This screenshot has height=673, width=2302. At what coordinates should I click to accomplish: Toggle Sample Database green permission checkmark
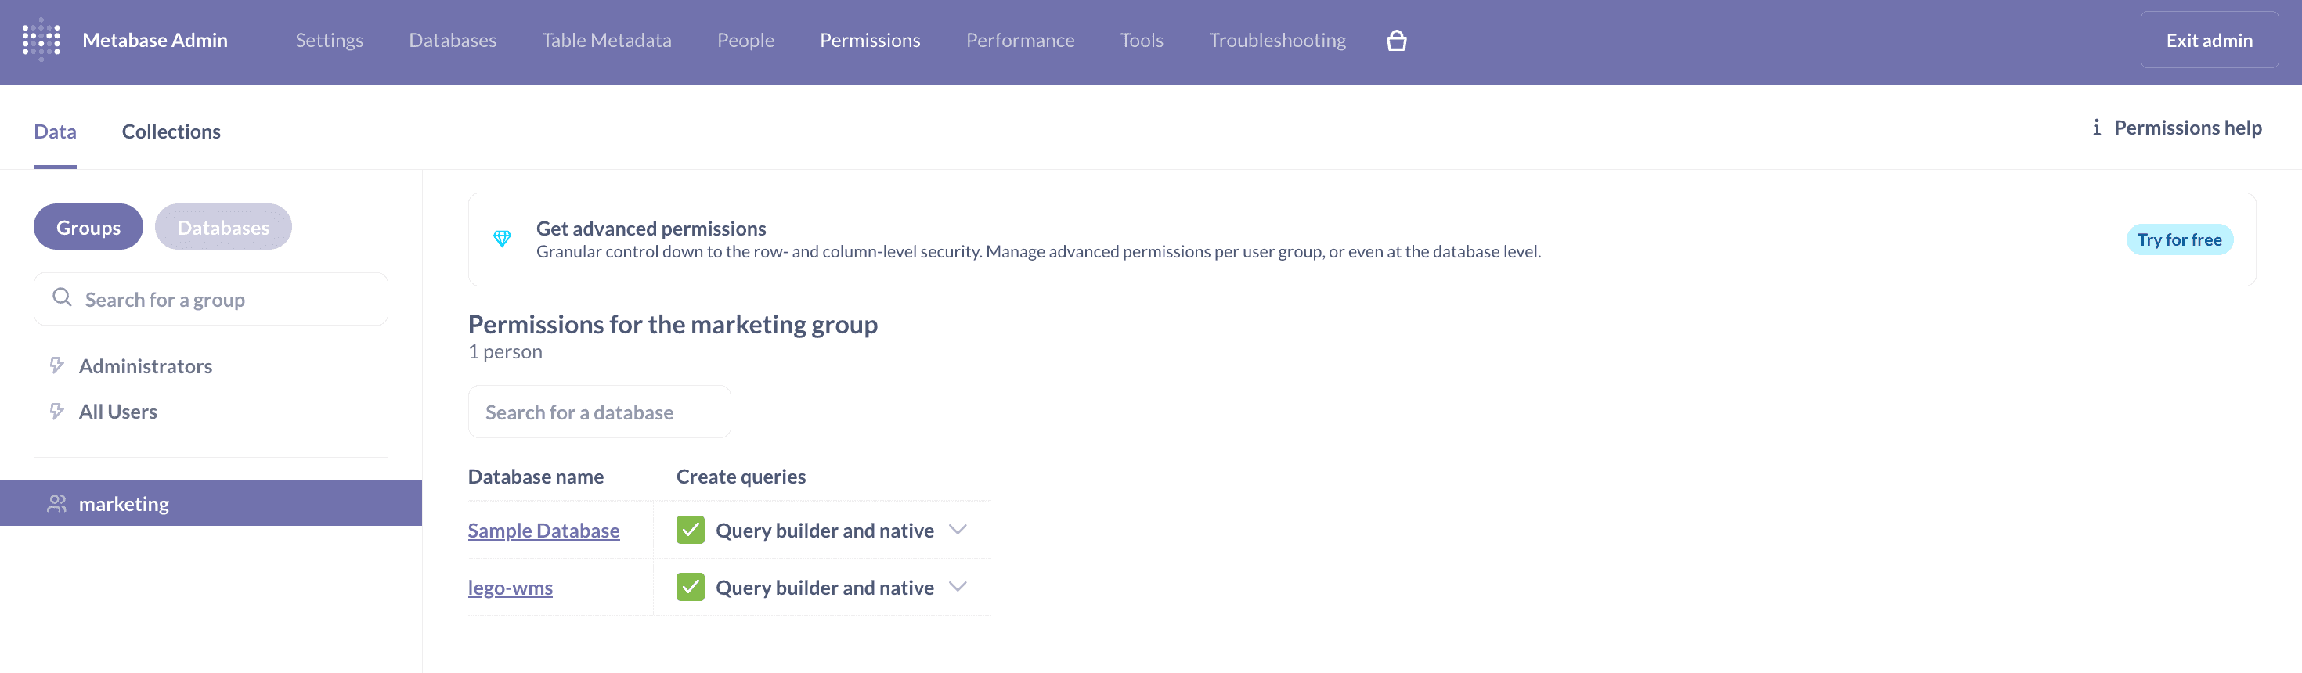pos(690,531)
